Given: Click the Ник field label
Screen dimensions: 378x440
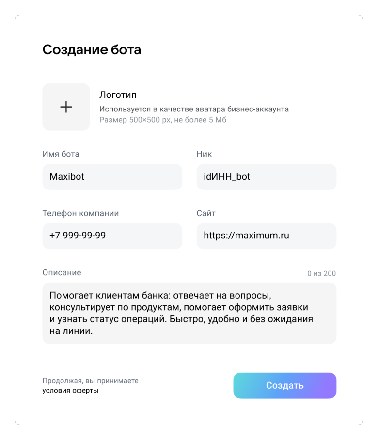Looking at the screenshot, I should pos(204,154).
